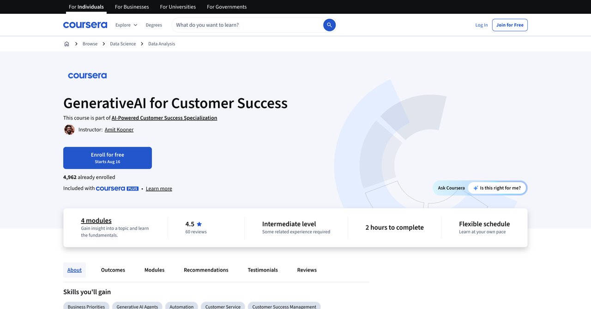Select the About tab
Image resolution: width=591 pixels, height=309 pixels.
point(74,270)
